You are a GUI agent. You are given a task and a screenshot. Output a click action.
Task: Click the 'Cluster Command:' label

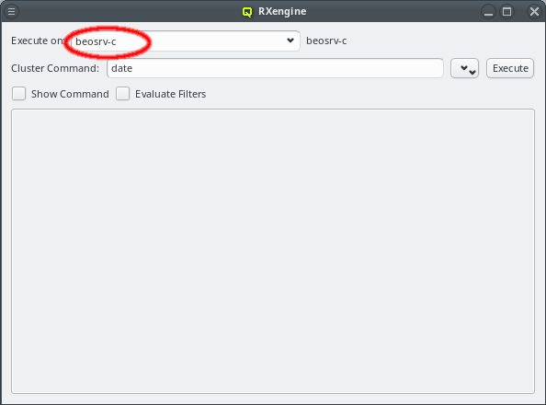pos(55,68)
